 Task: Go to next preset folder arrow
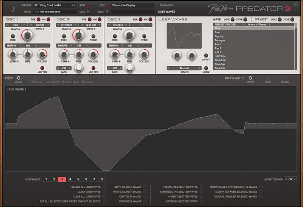point(270,25)
